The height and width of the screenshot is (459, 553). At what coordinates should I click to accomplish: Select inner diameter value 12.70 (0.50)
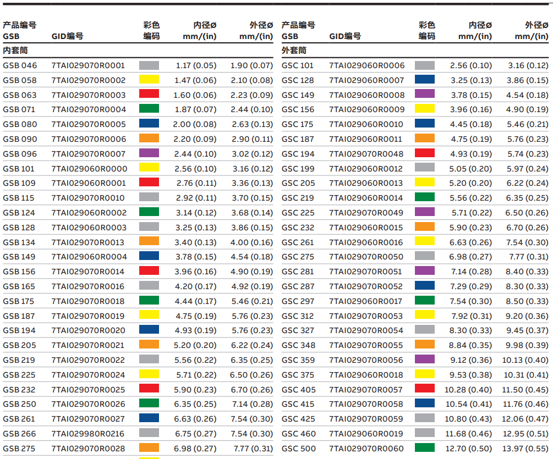coord(468,448)
